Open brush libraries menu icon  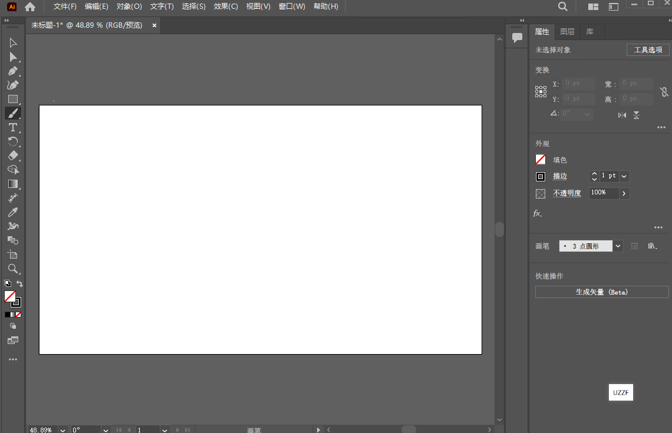coord(653,246)
